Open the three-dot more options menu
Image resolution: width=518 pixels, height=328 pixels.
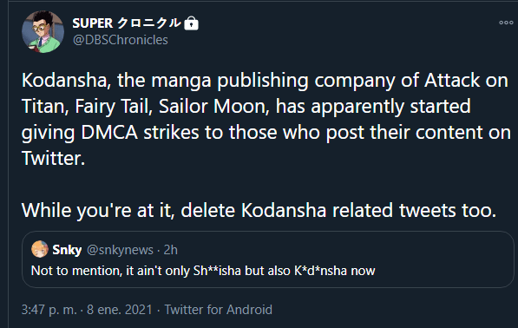click(506, 23)
